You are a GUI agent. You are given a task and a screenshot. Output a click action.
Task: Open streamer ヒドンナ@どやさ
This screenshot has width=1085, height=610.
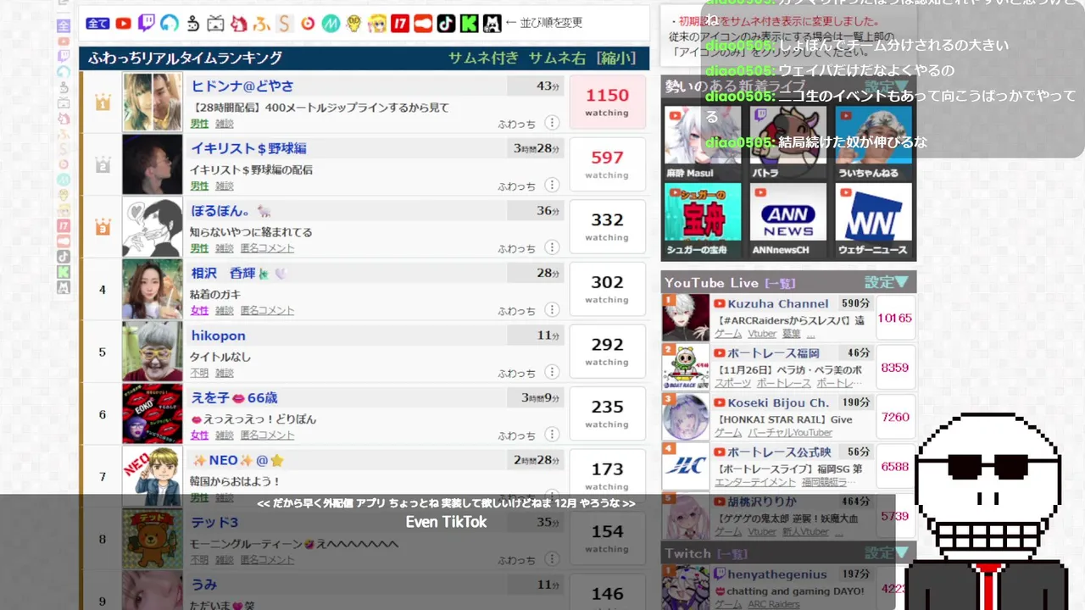[242, 86]
